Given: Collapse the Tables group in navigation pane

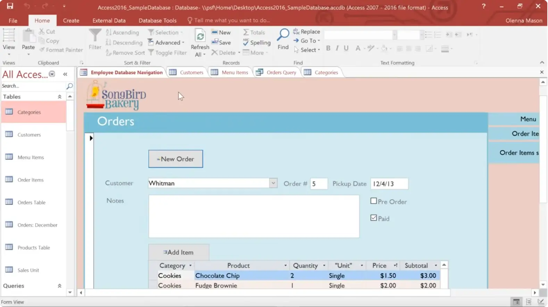Looking at the screenshot, I should (x=59, y=97).
